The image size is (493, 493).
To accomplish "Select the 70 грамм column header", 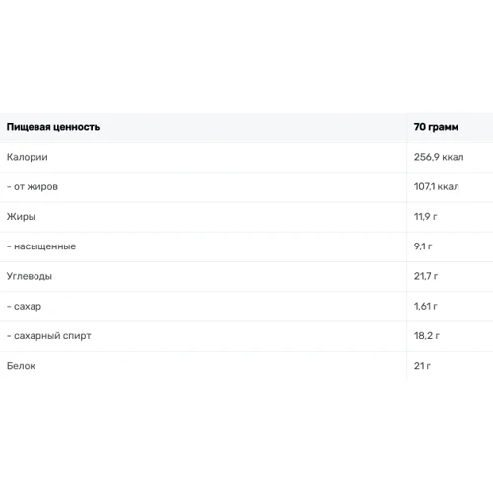I will tap(436, 127).
